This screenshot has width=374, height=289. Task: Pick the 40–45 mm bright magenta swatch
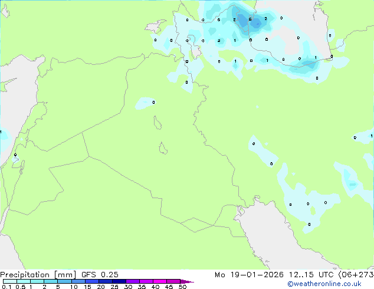click(160, 281)
